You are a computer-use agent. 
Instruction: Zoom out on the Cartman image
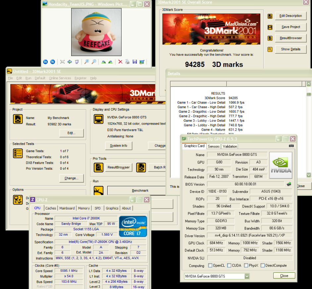click(94, 62)
